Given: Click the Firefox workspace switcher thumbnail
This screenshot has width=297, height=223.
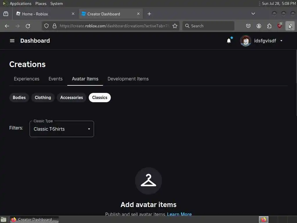Looking at the screenshot, I should (x=263, y=220).
